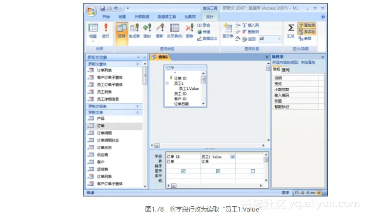Run the query with 运行

pyautogui.click(x=105, y=31)
